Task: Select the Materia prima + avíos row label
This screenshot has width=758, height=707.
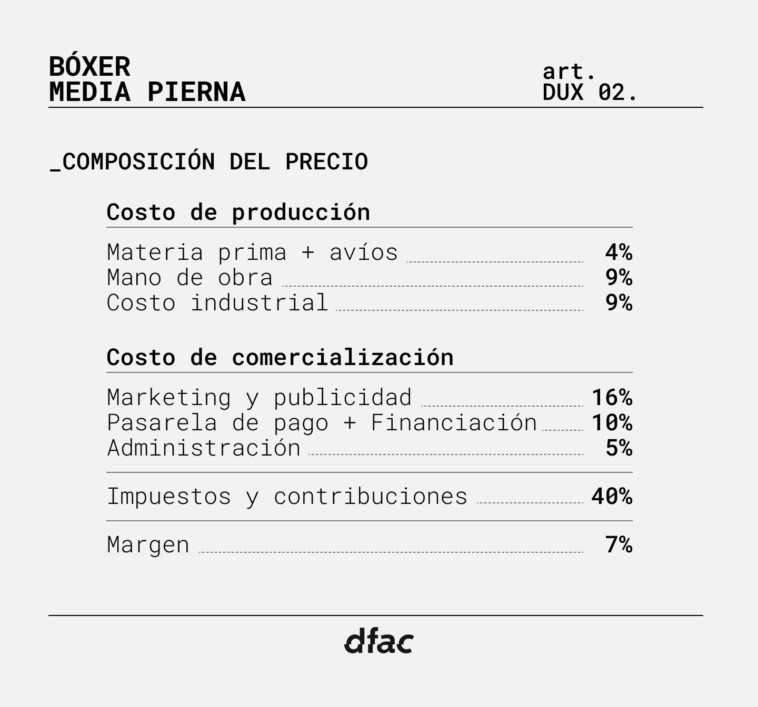Action: 252,252
